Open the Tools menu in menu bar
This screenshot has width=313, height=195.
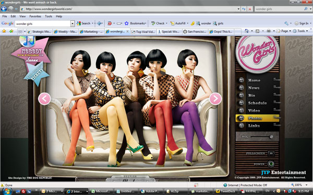(49, 16)
